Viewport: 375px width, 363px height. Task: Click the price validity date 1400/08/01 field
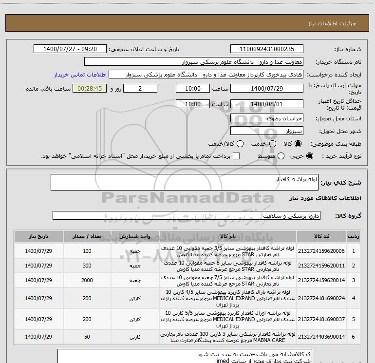(x=267, y=104)
